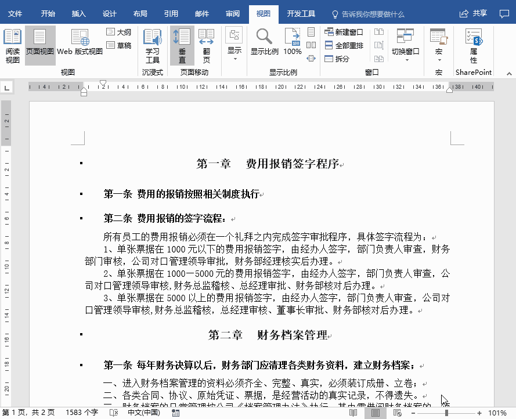
Task: Click the first line indent marker on ruler
Action: (103, 82)
